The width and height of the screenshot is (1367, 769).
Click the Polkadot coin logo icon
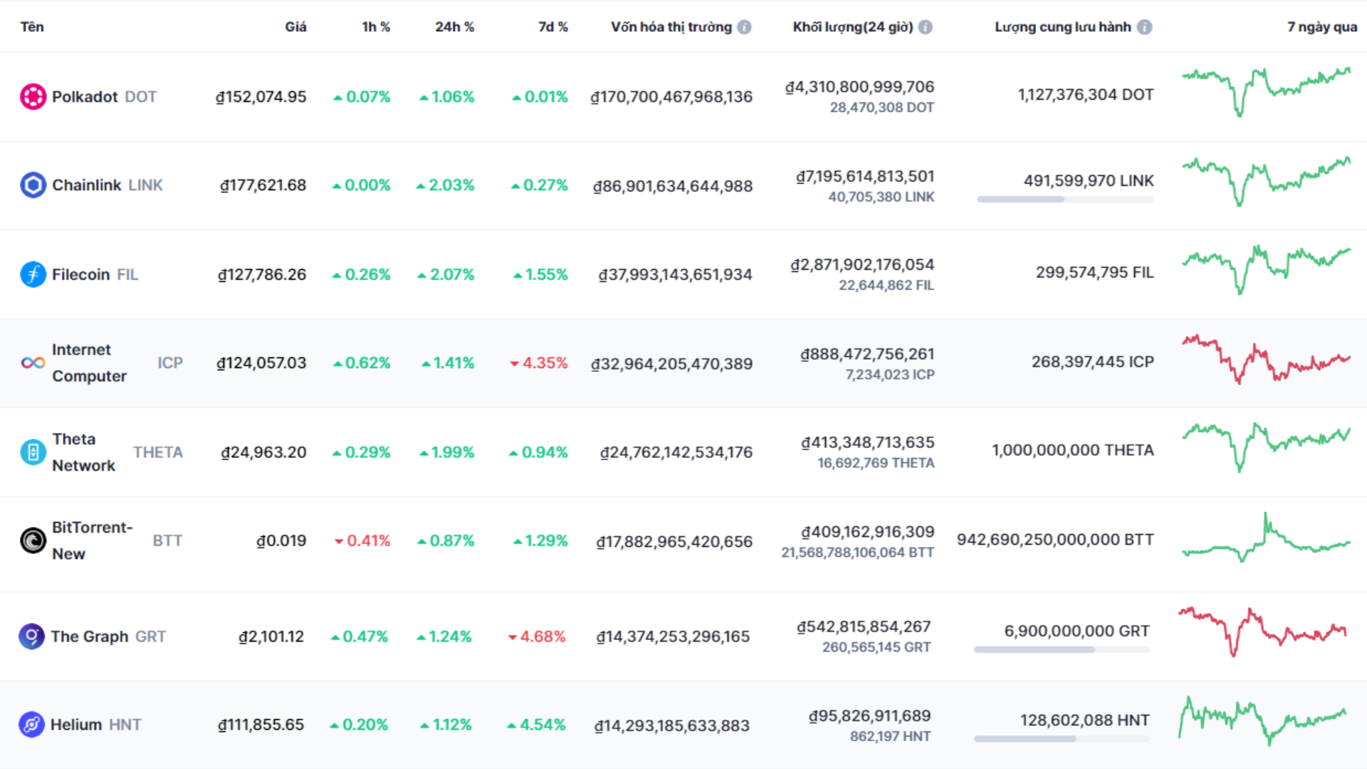click(x=33, y=96)
